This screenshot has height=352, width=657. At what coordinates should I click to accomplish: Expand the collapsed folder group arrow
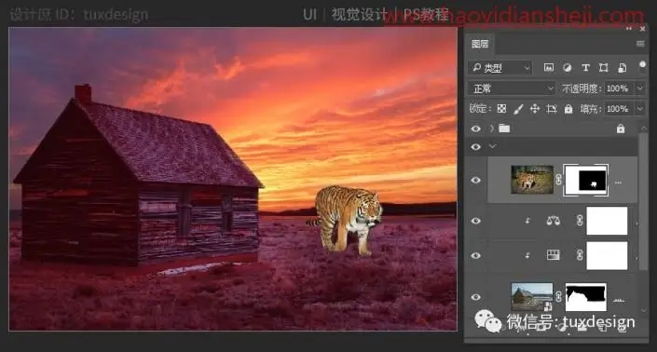tap(492, 129)
